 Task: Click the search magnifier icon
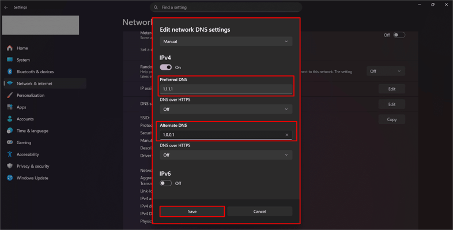point(156,7)
